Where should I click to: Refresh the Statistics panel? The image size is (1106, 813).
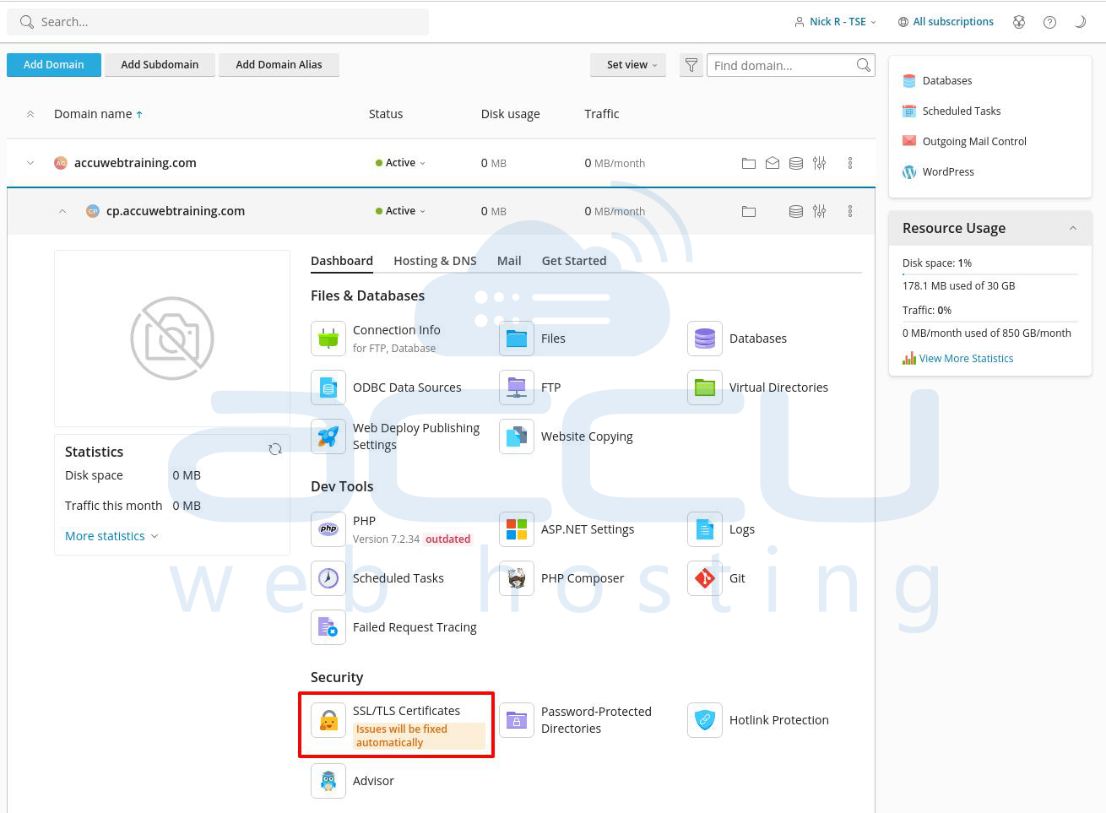[x=275, y=449]
